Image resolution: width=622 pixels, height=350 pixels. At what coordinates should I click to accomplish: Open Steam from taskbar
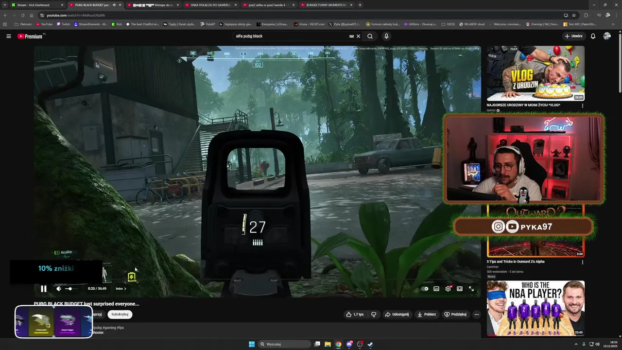(370, 344)
